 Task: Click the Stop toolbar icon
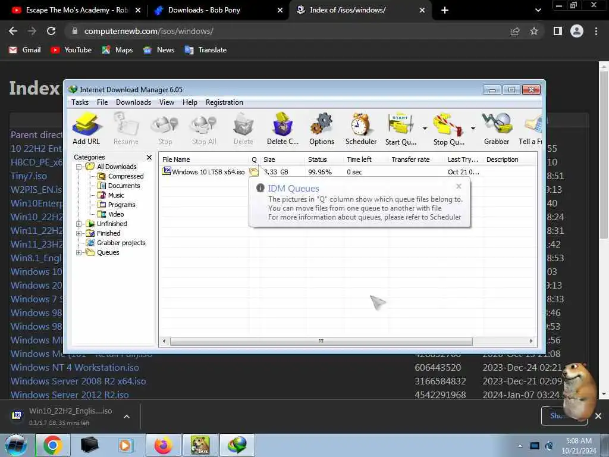(165, 129)
